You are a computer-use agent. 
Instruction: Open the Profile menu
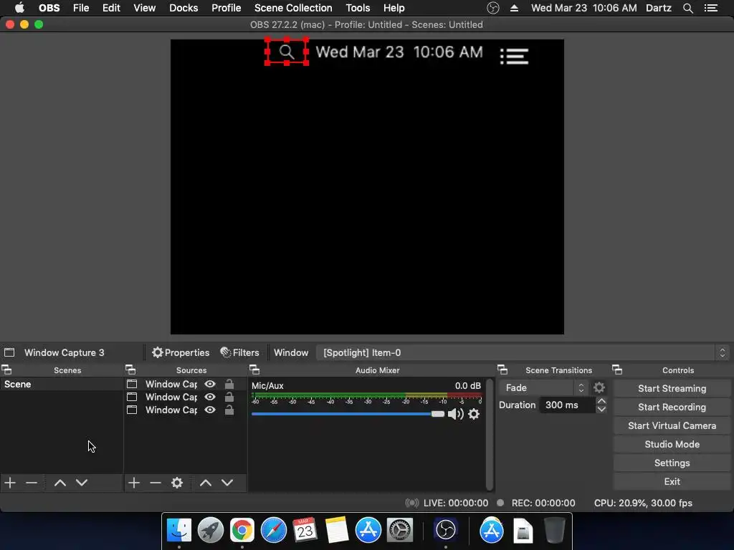[x=226, y=8]
